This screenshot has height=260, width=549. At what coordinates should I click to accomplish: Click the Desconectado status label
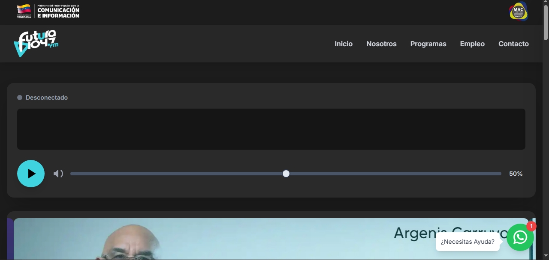point(47,97)
